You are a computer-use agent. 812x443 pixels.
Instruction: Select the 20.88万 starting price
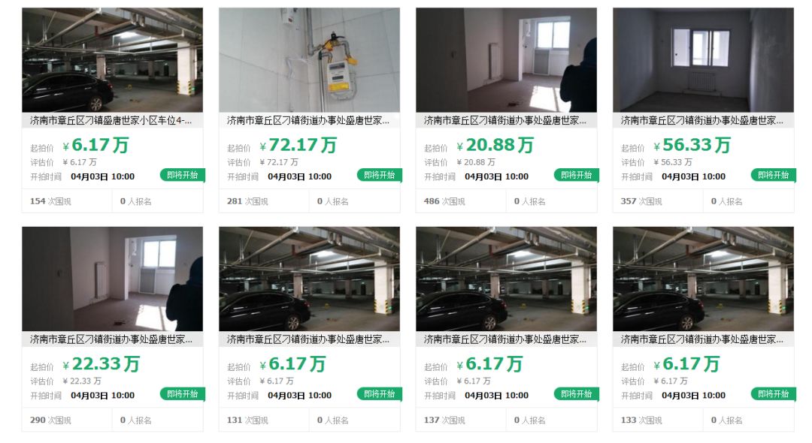[495, 145]
